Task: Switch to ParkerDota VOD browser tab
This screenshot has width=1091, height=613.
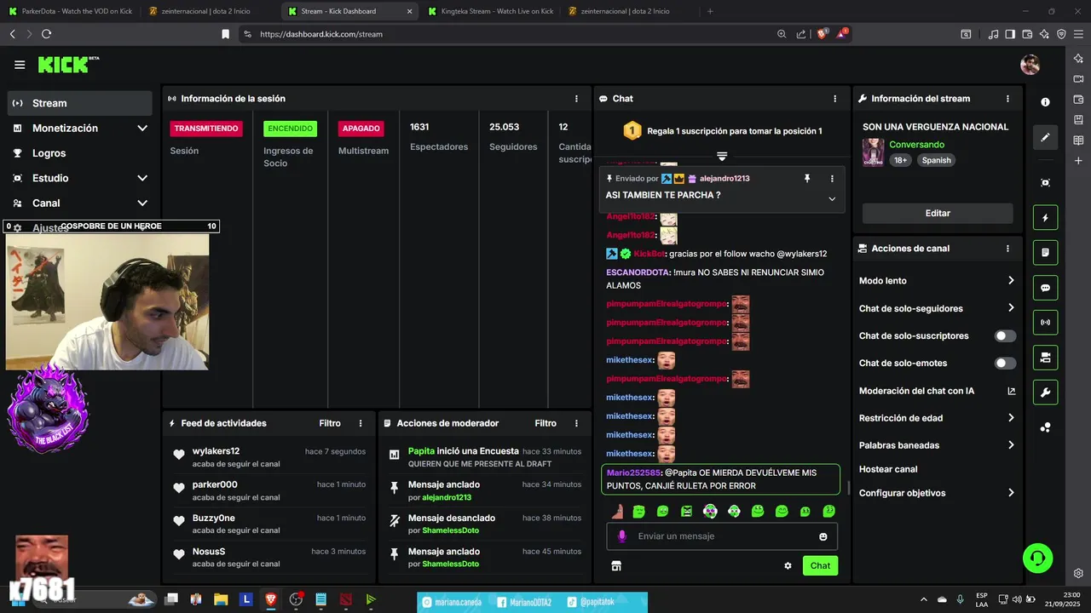Action: [x=70, y=11]
